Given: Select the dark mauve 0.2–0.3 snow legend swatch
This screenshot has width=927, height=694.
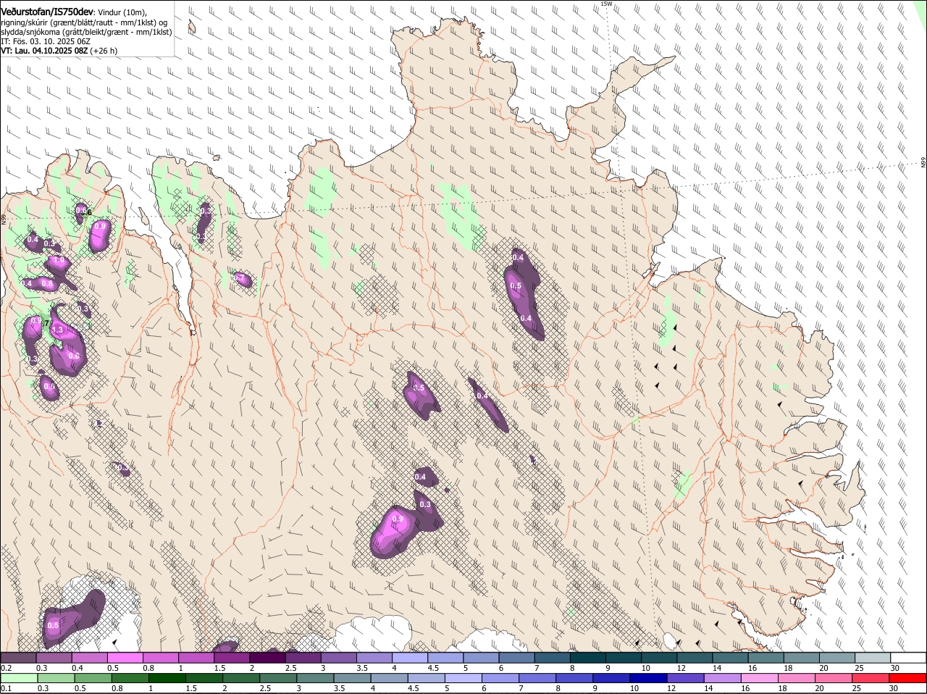Looking at the screenshot, I should 18,658.
